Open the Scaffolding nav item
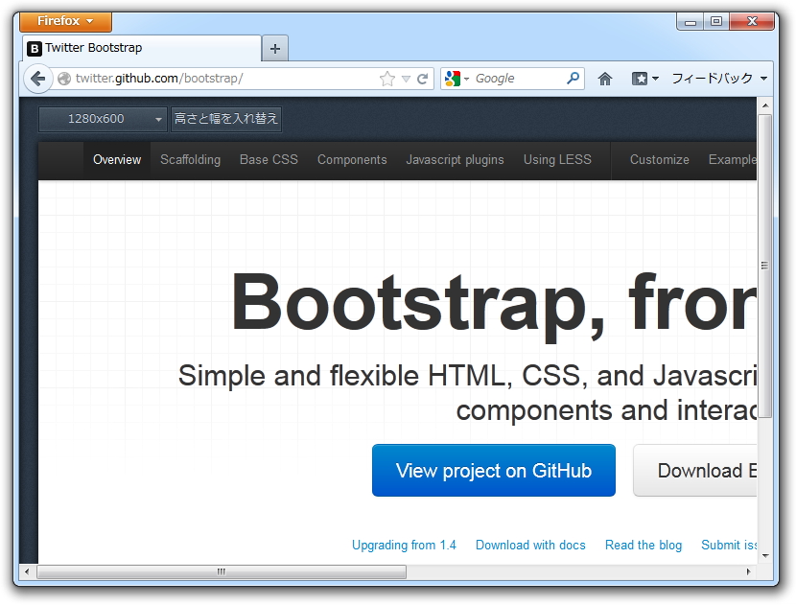Screen dimensions: 796x605 click(191, 160)
